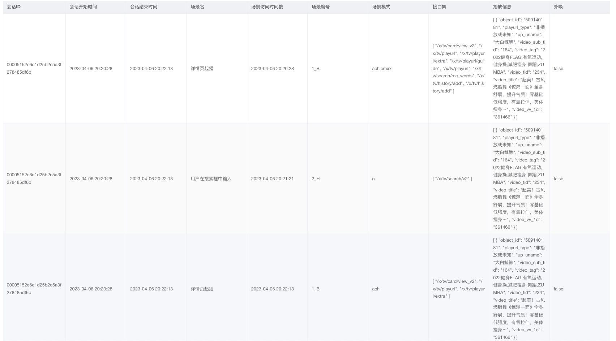This screenshot has width=616, height=341.
Task: Select the 会话开始时间 column header
Action: (x=83, y=7)
